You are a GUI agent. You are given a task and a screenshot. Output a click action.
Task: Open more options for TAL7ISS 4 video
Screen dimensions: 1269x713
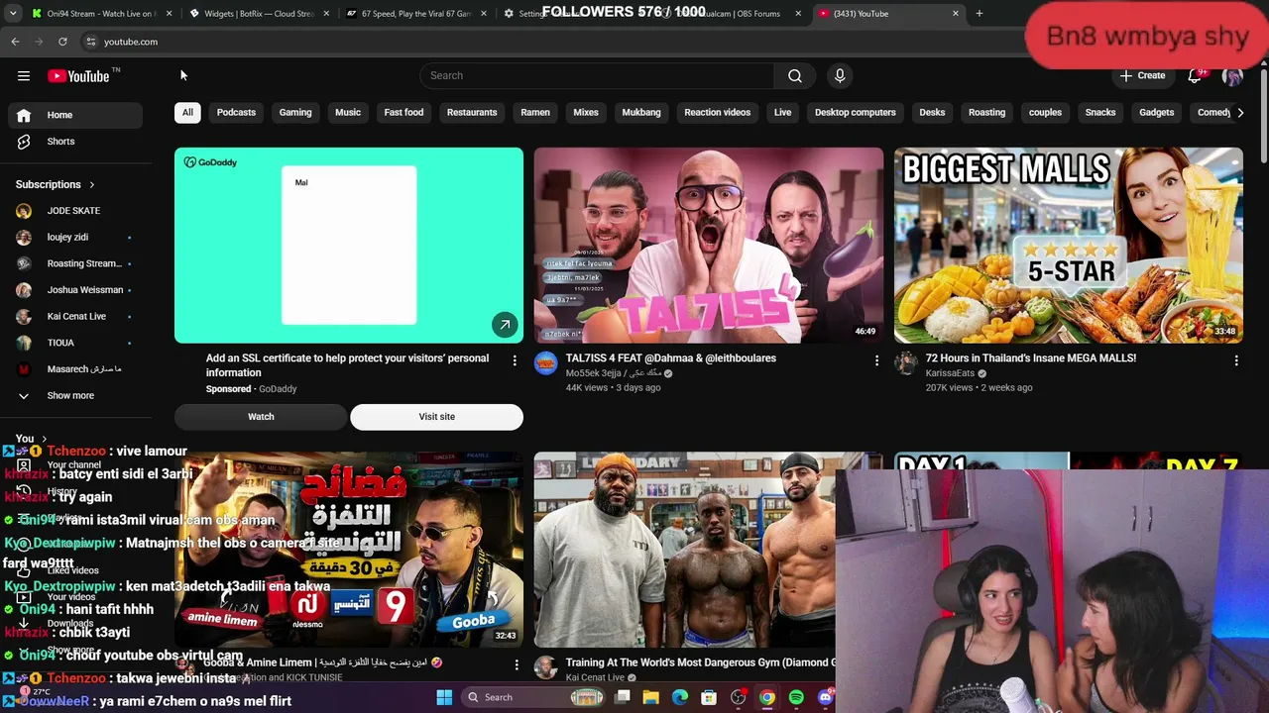[876, 360]
